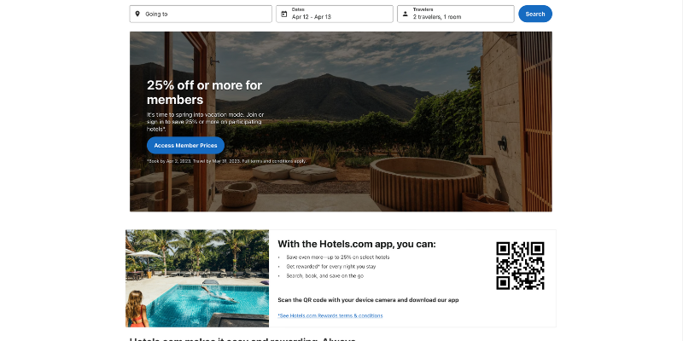Click the calendar icon beside Dates
This screenshot has width=683, height=341.
284,14
